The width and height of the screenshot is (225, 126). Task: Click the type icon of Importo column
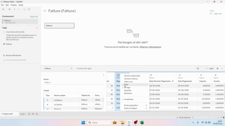201,75
